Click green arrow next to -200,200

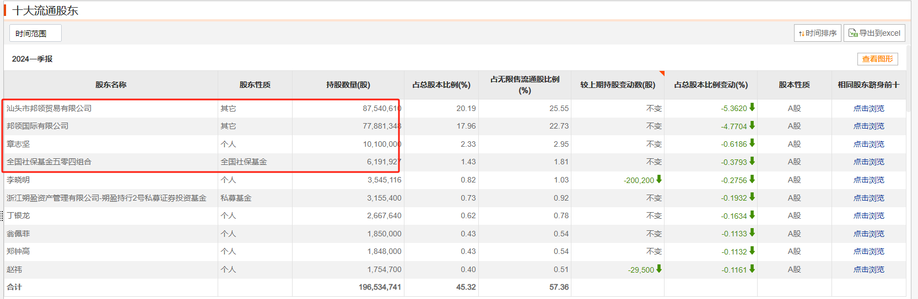(659, 179)
